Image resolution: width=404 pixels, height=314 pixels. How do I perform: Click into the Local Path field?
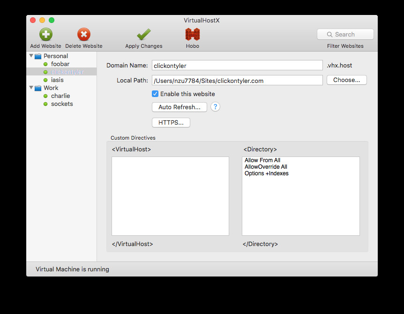237,80
